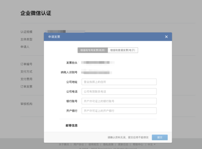Select the 企业微信认证 page title

[x=36, y=13]
